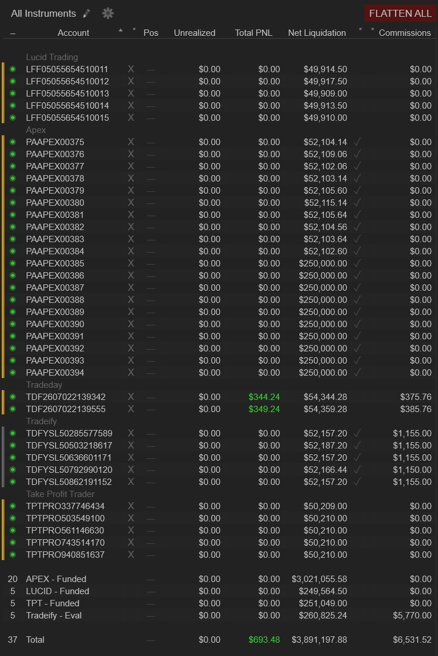Toggle the green status dot for PAAPEX00389
The width and height of the screenshot is (438, 656).
(13, 312)
